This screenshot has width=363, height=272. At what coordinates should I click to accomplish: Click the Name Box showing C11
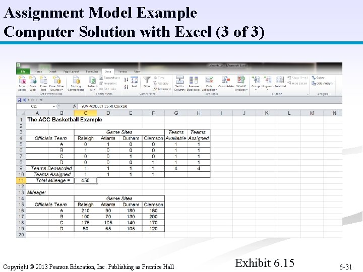point(34,106)
